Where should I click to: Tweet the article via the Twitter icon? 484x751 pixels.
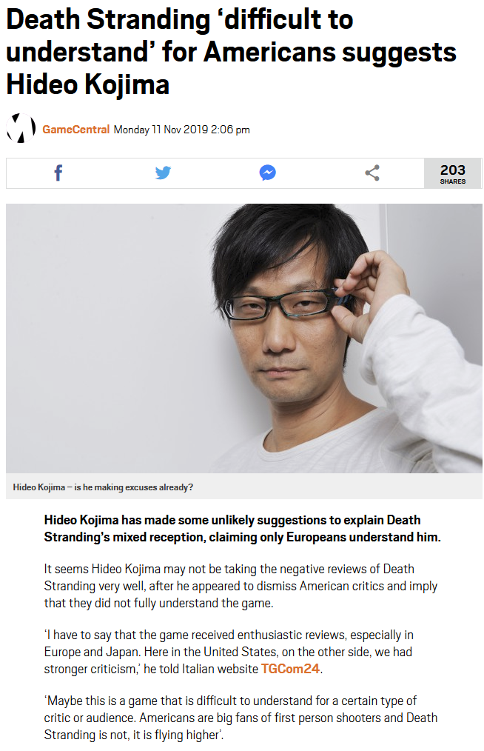[163, 173]
